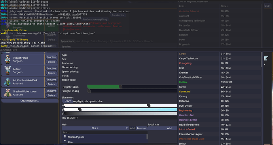The height and width of the screenshot is (145, 273).
Task: Open the Traits tab
Action: (x=93, y=41)
